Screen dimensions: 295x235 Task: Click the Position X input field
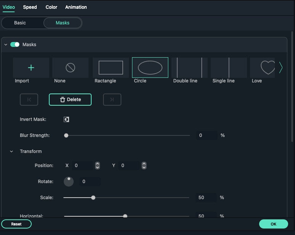tap(82, 166)
